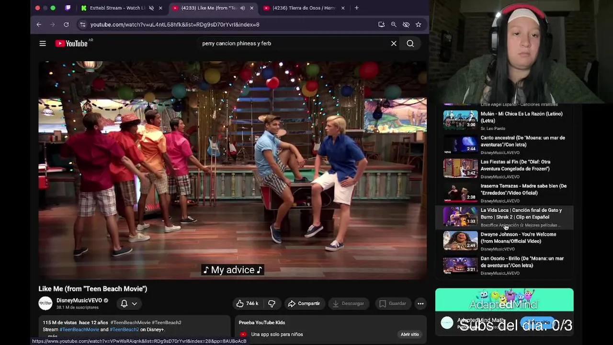This screenshot has height=345, width=613.
Task: Click the video player to pause
Action: [232, 170]
